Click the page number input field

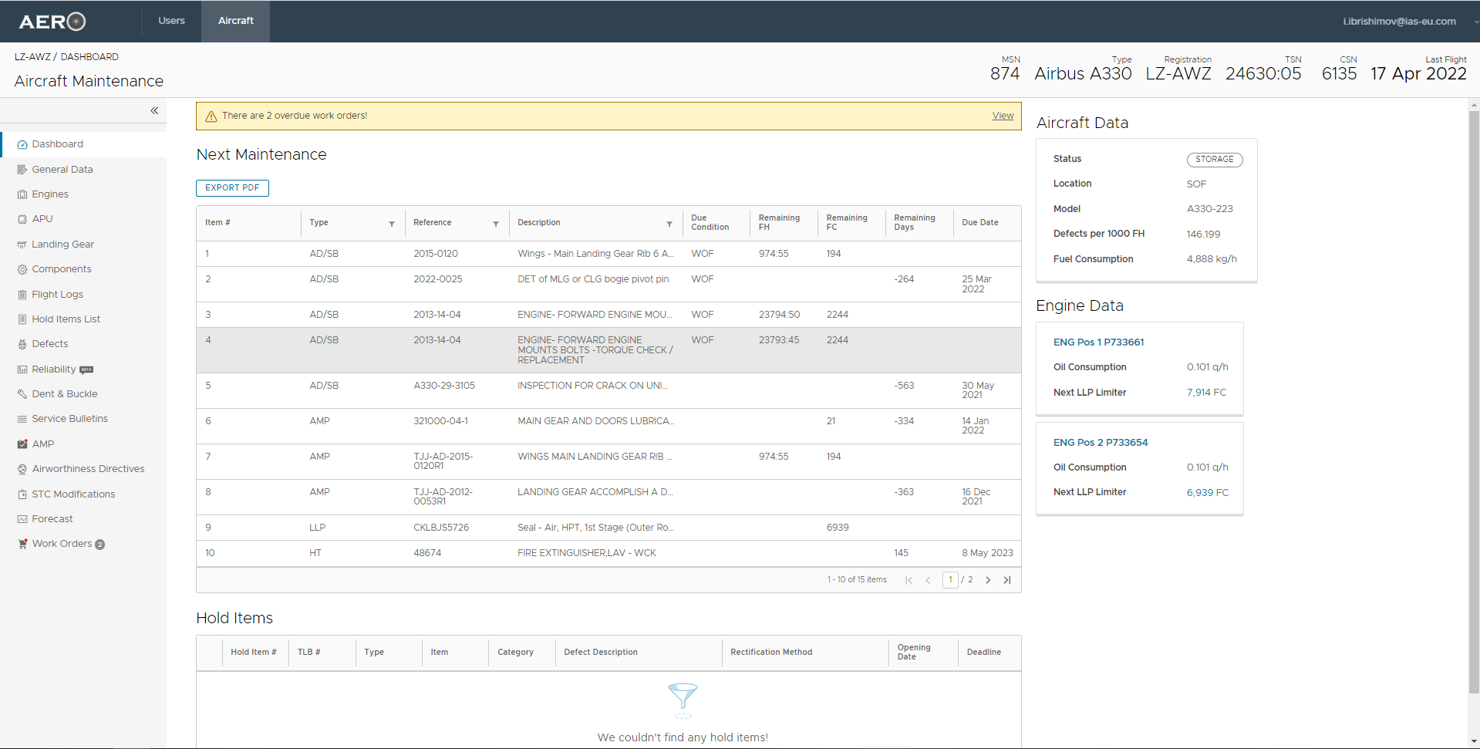(x=950, y=580)
